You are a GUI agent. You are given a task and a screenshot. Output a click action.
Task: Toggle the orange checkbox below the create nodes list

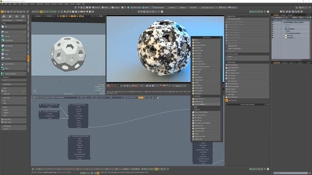click(x=227, y=101)
